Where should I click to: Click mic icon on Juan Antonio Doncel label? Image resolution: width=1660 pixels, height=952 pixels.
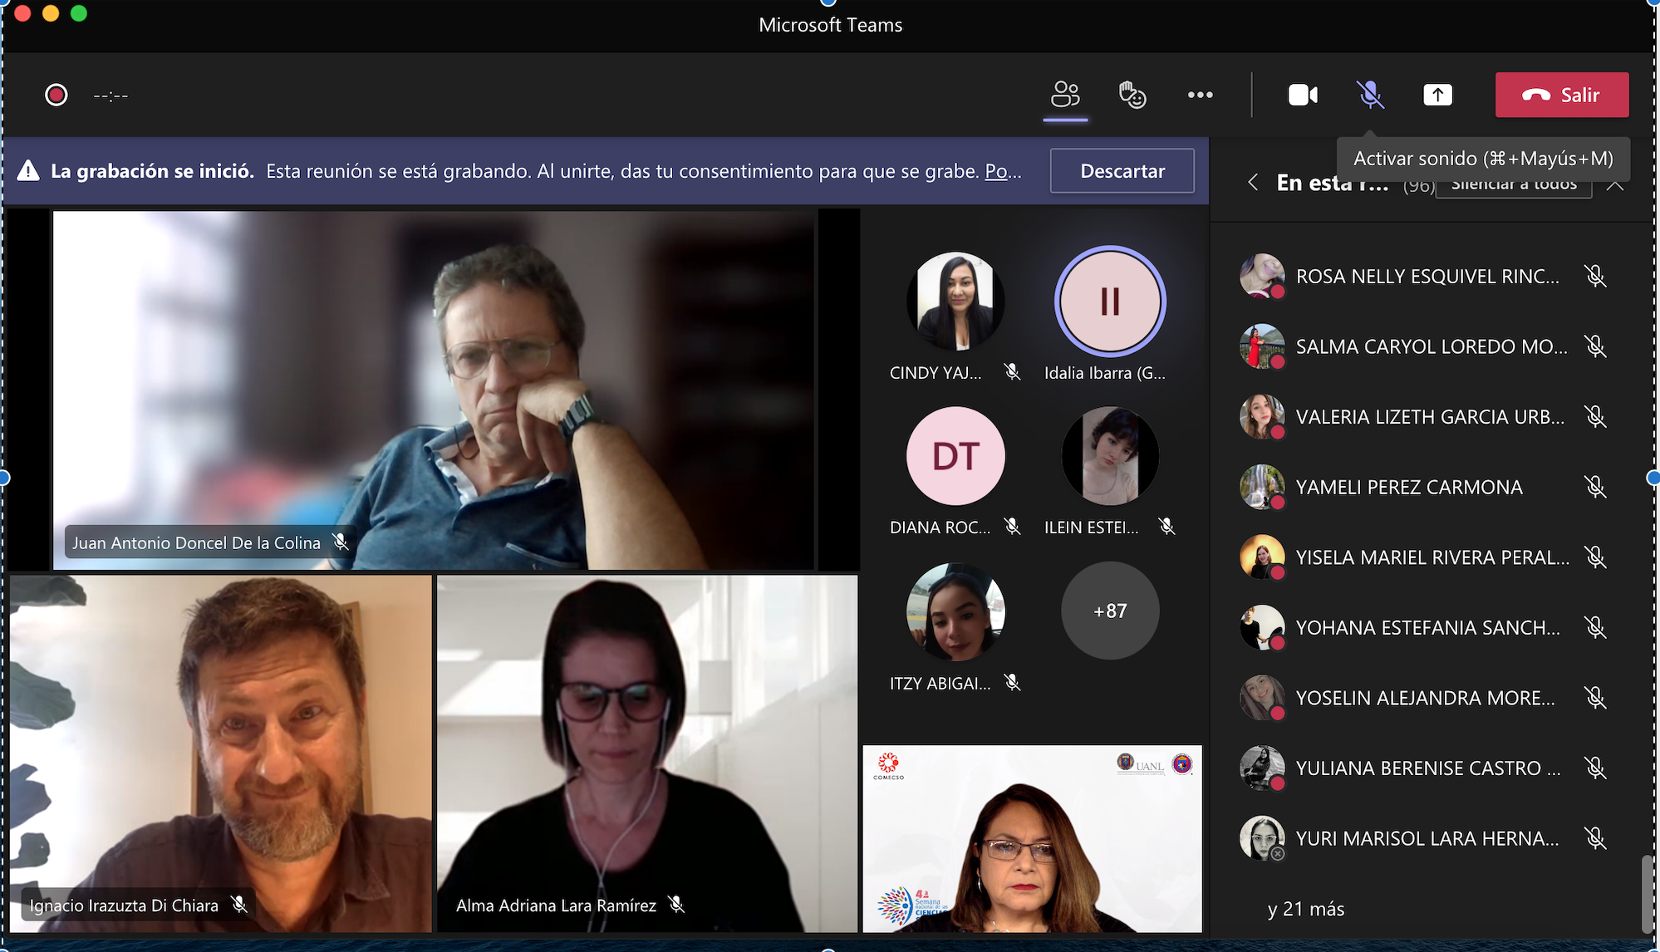pyautogui.click(x=340, y=542)
